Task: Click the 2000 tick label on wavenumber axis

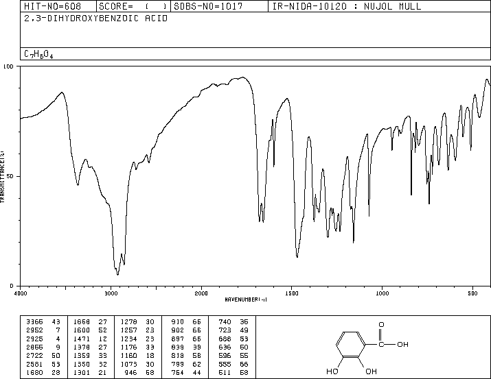Action: 201,293
